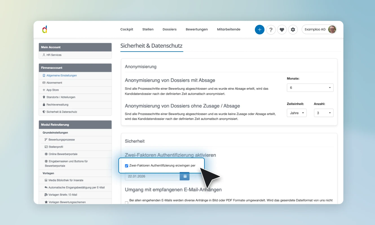
Task: Click the Firmenaccount section header
Action: pos(75,68)
